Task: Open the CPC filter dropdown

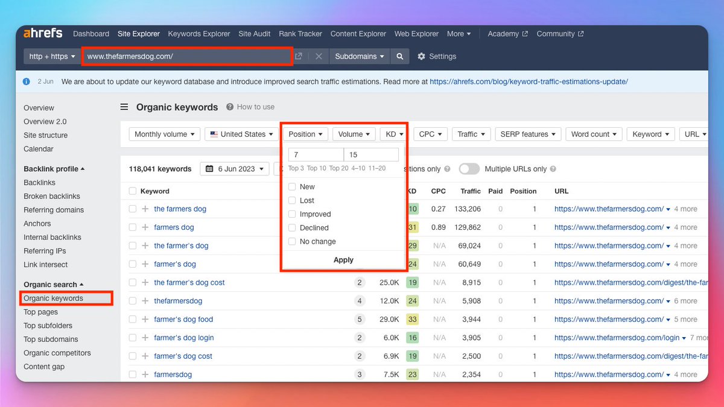Action: coord(430,134)
